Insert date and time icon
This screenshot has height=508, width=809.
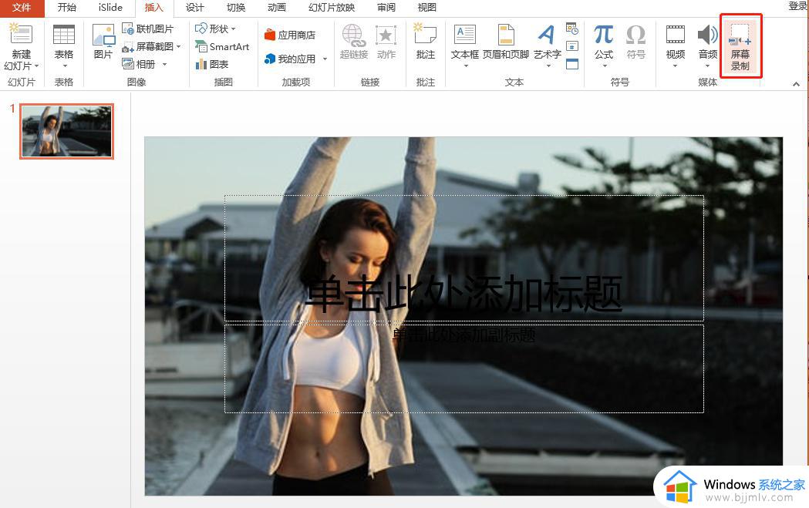(572, 29)
